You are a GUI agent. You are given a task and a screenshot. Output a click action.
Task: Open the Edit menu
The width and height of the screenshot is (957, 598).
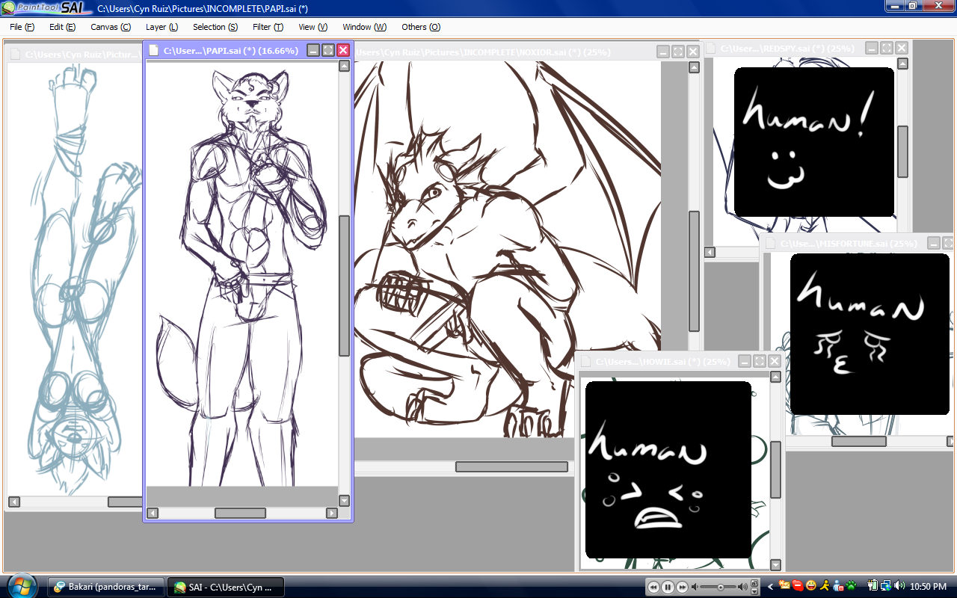[x=62, y=27]
